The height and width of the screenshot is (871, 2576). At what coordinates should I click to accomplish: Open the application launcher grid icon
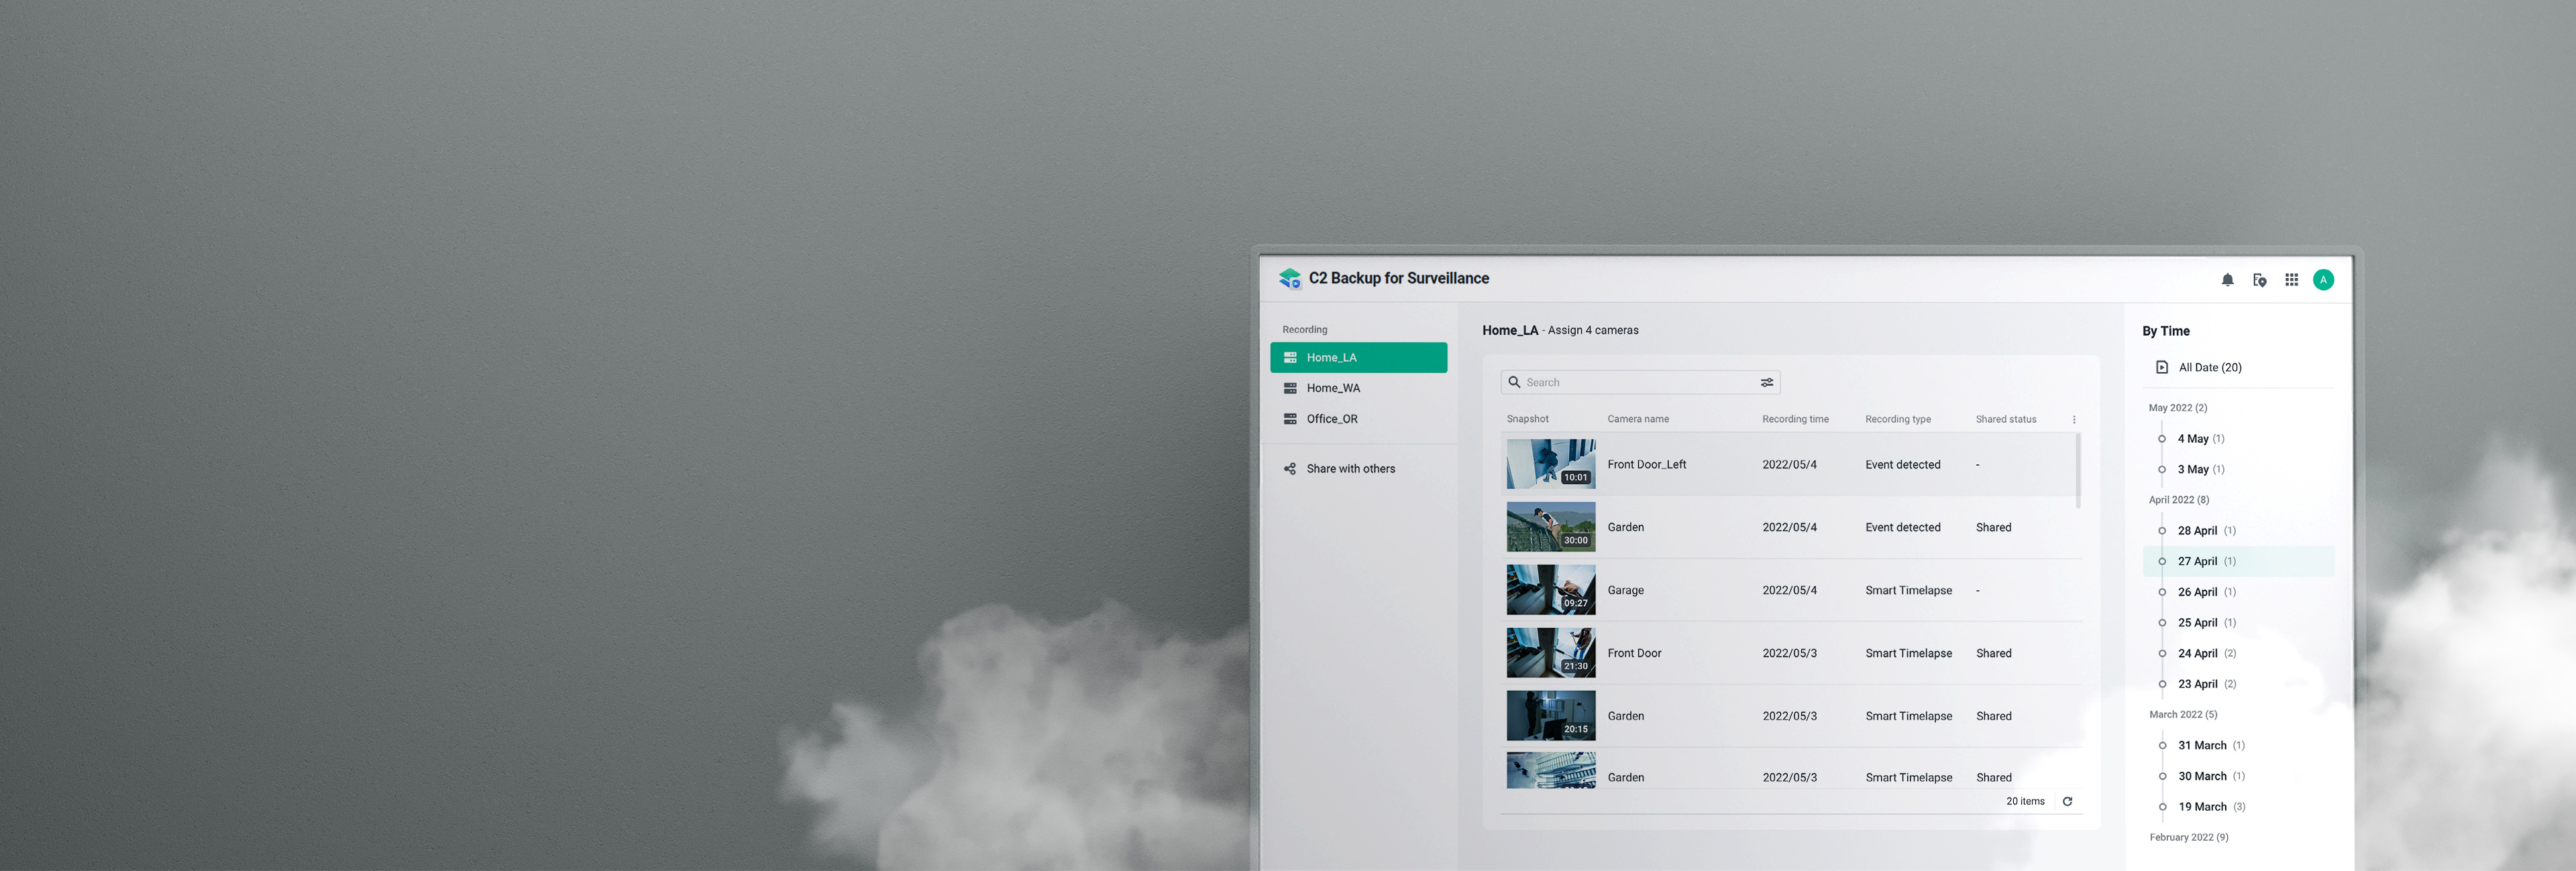pyautogui.click(x=2292, y=279)
